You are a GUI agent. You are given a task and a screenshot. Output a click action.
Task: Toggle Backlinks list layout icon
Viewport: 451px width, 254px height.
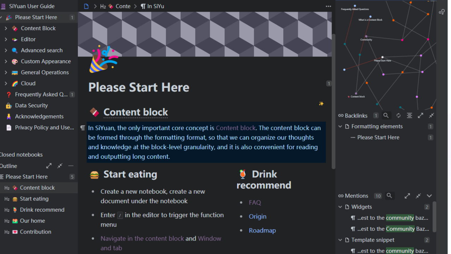[x=409, y=115]
